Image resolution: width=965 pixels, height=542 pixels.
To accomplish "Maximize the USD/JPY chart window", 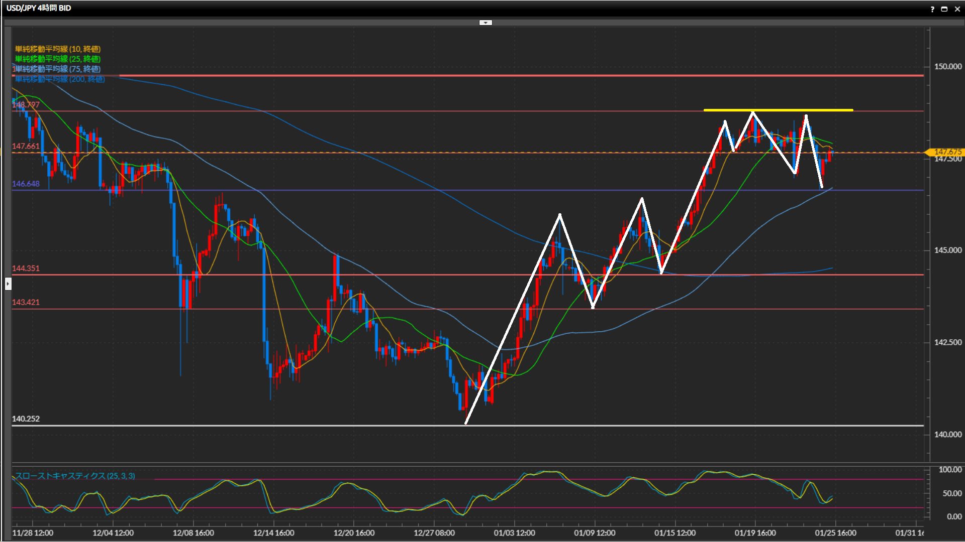I will [x=944, y=9].
